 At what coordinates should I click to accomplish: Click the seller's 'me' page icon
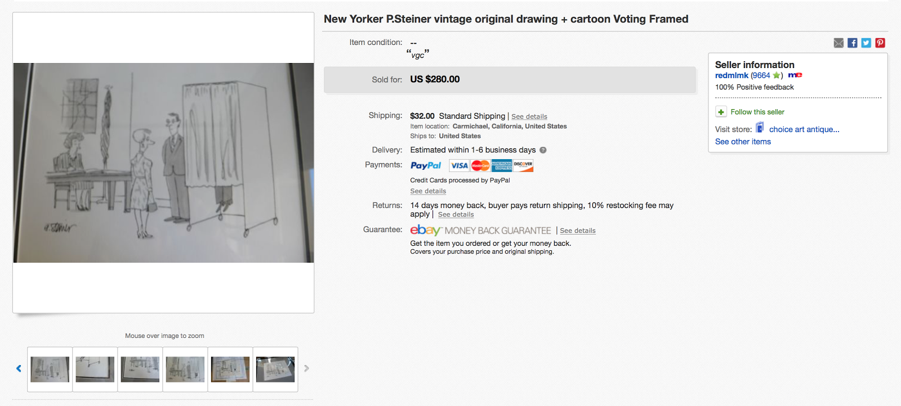(x=795, y=75)
